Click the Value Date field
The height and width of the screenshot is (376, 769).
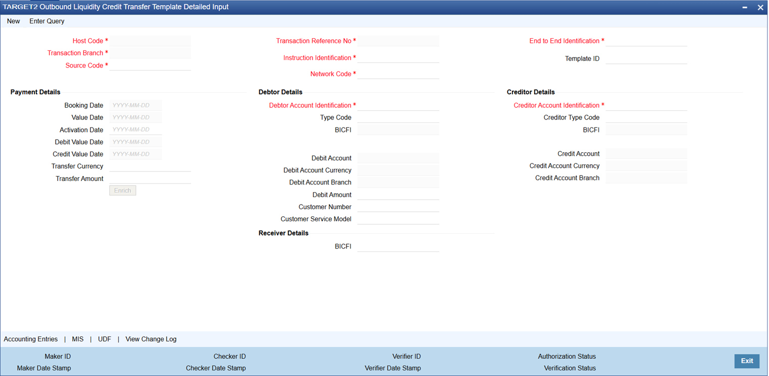coord(135,117)
